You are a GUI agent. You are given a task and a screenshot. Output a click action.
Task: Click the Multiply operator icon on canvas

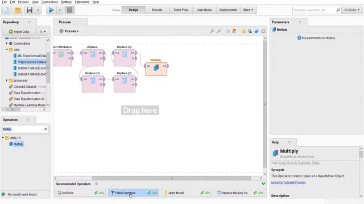pos(156,68)
